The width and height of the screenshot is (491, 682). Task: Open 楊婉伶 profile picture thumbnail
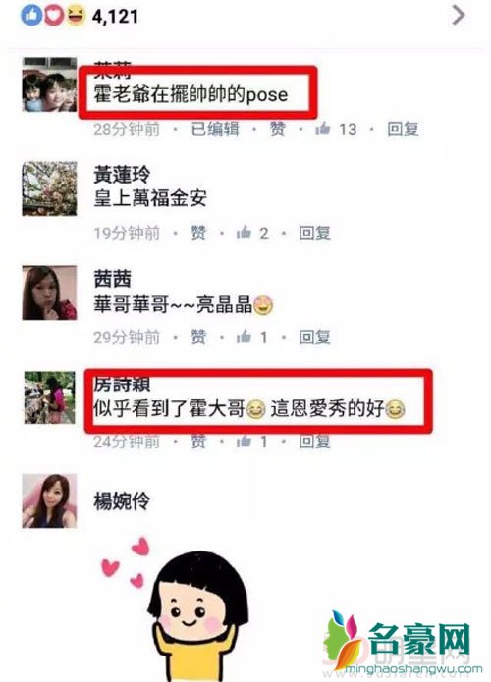coord(49,501)
